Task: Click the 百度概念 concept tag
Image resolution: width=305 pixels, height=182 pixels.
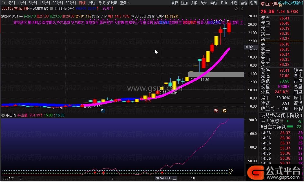Action: pyautogui.click(x=49, y=22)
